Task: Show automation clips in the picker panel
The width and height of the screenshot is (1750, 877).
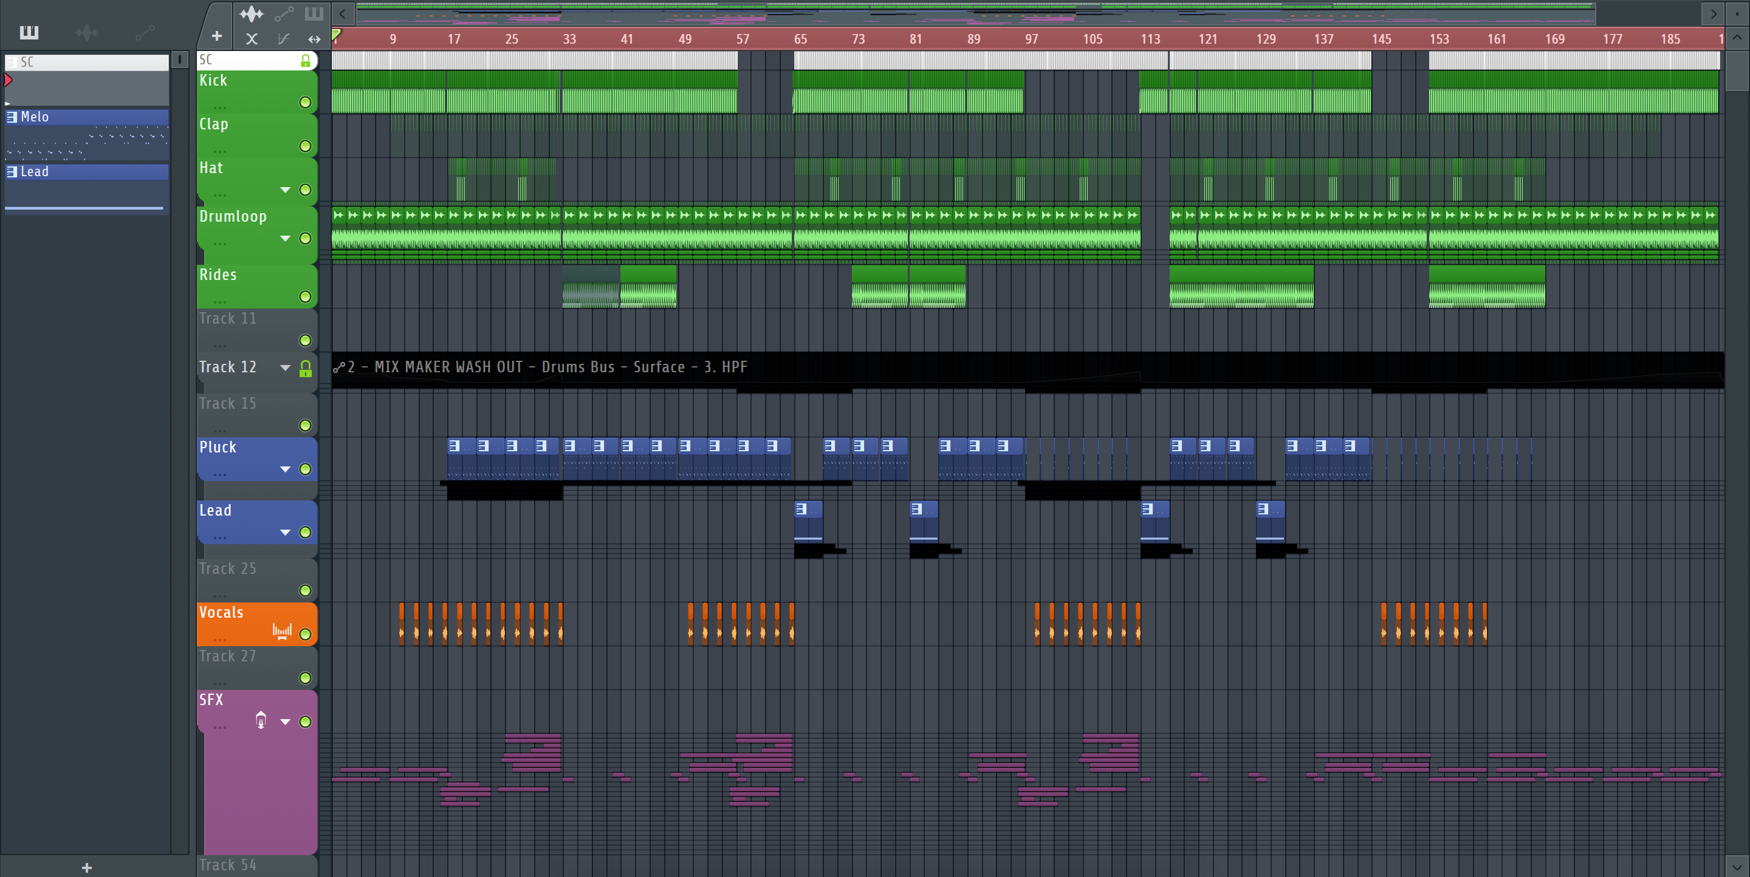Action: (145, 32)
